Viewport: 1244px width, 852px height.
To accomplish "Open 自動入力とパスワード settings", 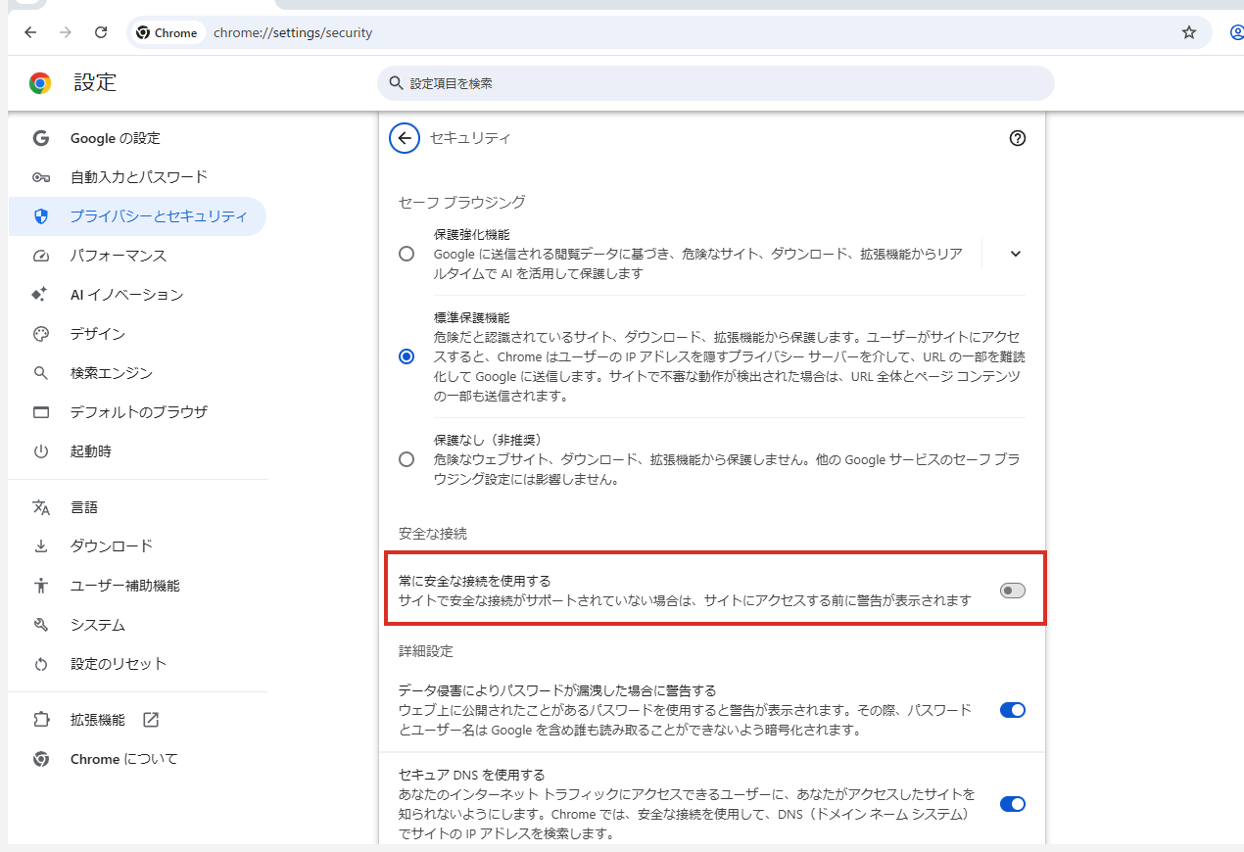I will (137, 177).
